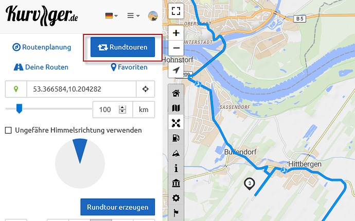The width and height of the screenshot is (355, 221).
Task: Select the Rundtouren tab
Action: (123, 47)
